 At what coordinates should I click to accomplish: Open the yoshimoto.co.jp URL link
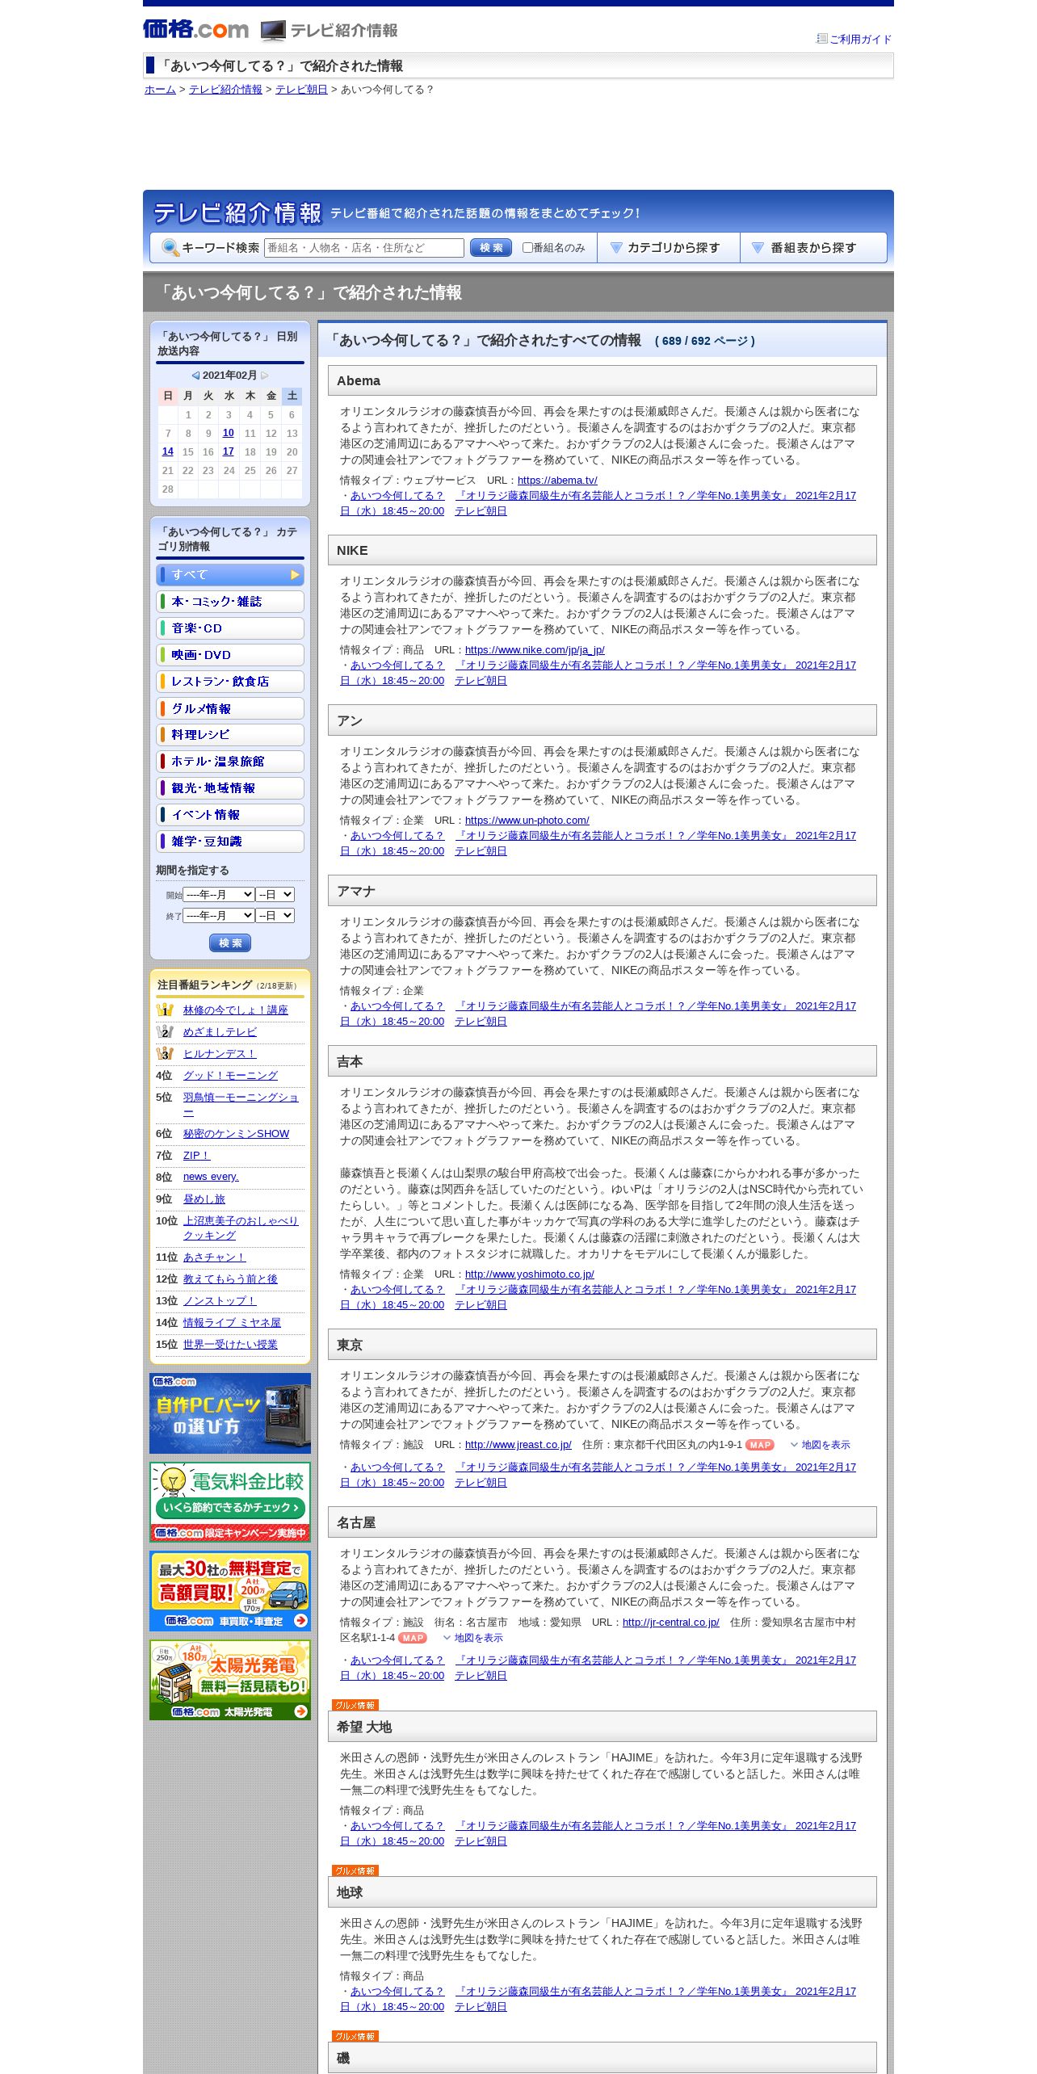(x=530, y=1274)
